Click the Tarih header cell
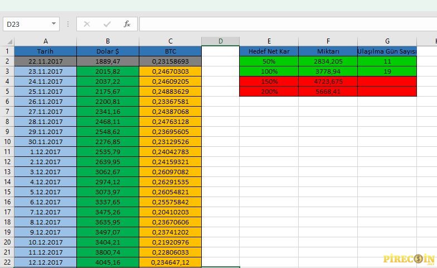 click(x=45, y=51)
